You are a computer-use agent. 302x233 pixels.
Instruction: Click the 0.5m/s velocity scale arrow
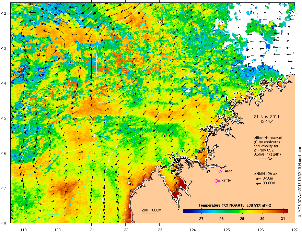tap(265, 159)
